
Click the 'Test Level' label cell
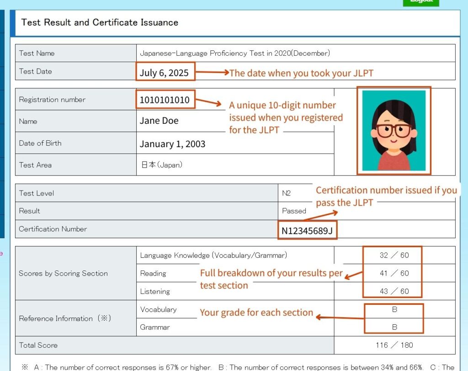pos(147,193)
